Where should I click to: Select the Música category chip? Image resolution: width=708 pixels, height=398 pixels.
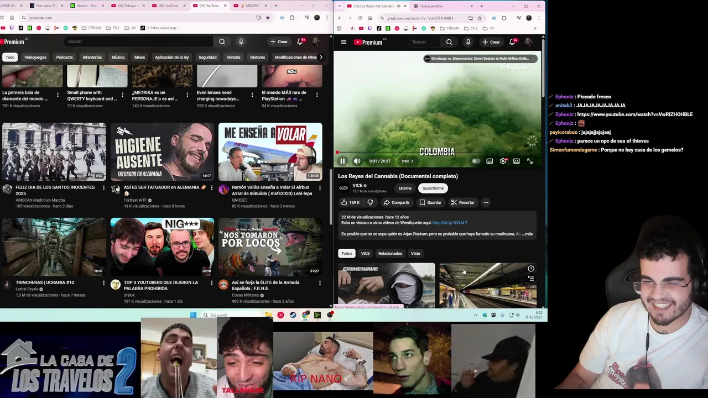118,57
